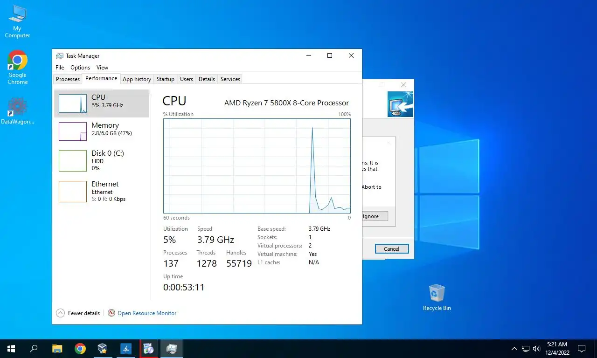This screenshot has width=597, height=358.
Task: Switch to the Details tab
Action: click(207, 79)
